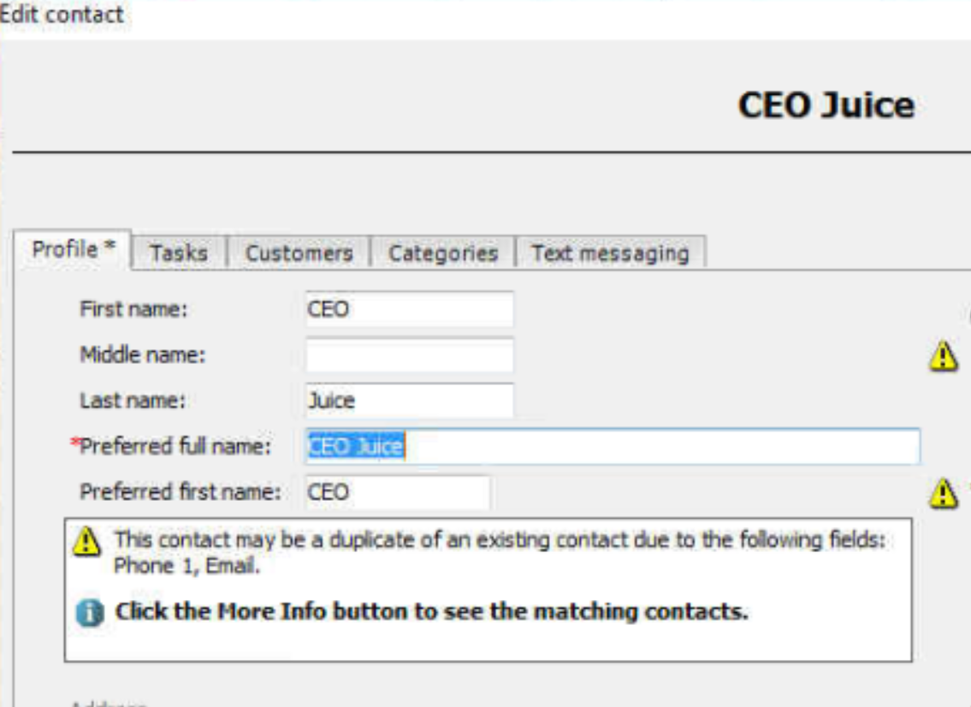Click the More Info instruction message

point(432,612)
